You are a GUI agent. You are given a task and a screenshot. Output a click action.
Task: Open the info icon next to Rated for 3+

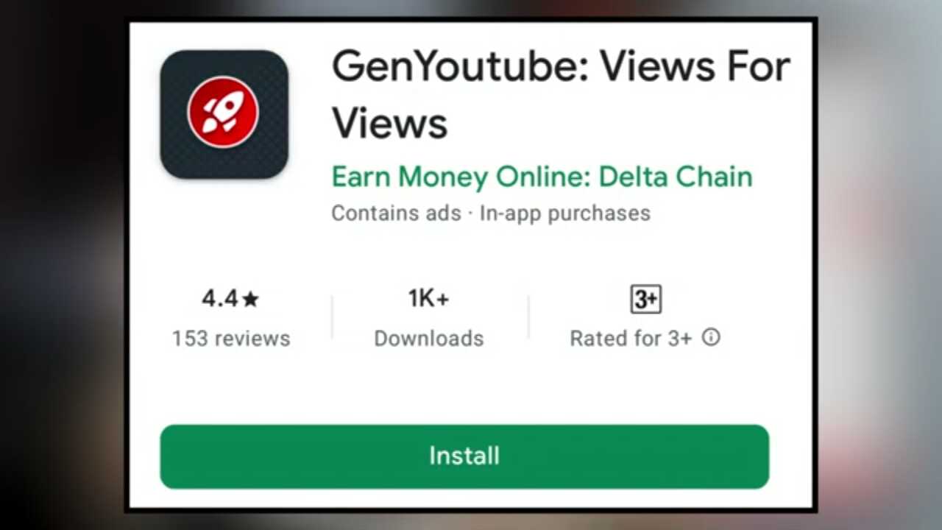pyautogui.click(x=711, y=337)
